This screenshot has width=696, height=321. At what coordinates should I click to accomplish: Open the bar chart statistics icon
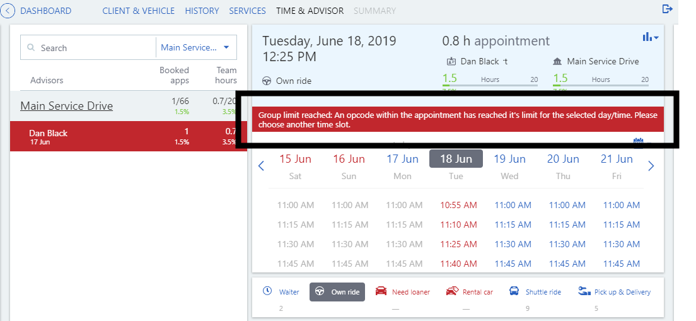click(649, 37)
